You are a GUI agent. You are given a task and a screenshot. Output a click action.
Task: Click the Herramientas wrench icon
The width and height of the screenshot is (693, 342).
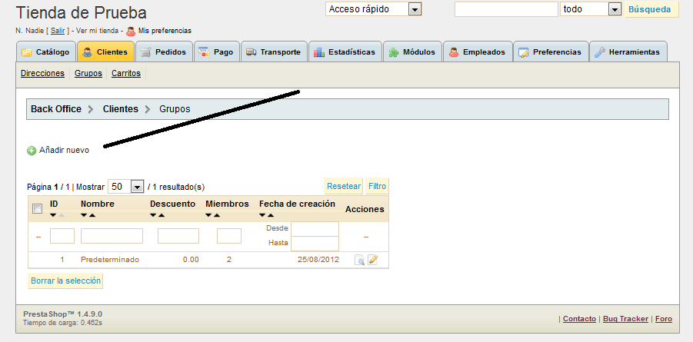click(599, 52)
